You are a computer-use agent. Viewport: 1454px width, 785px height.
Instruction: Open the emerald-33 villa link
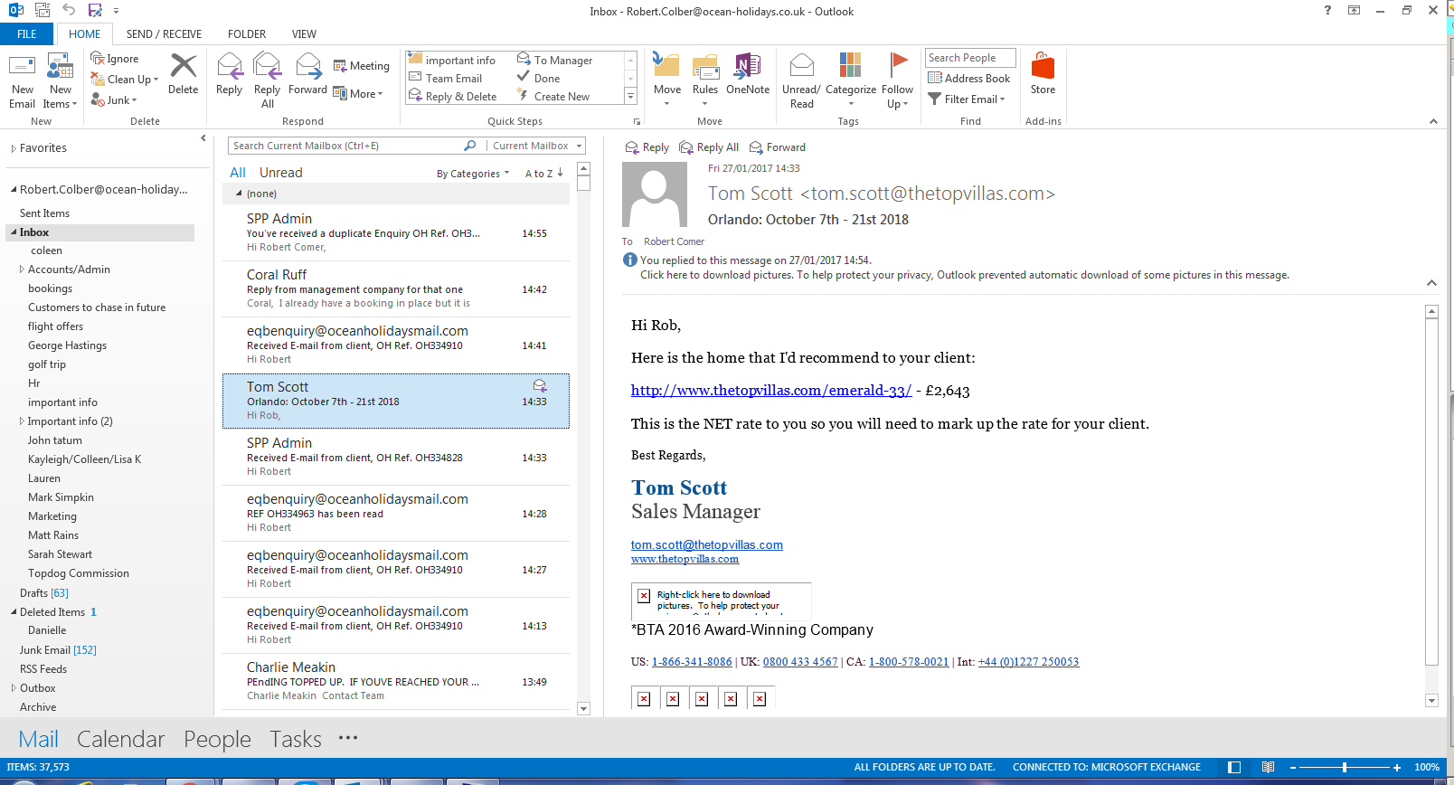[x=771, y=391]
